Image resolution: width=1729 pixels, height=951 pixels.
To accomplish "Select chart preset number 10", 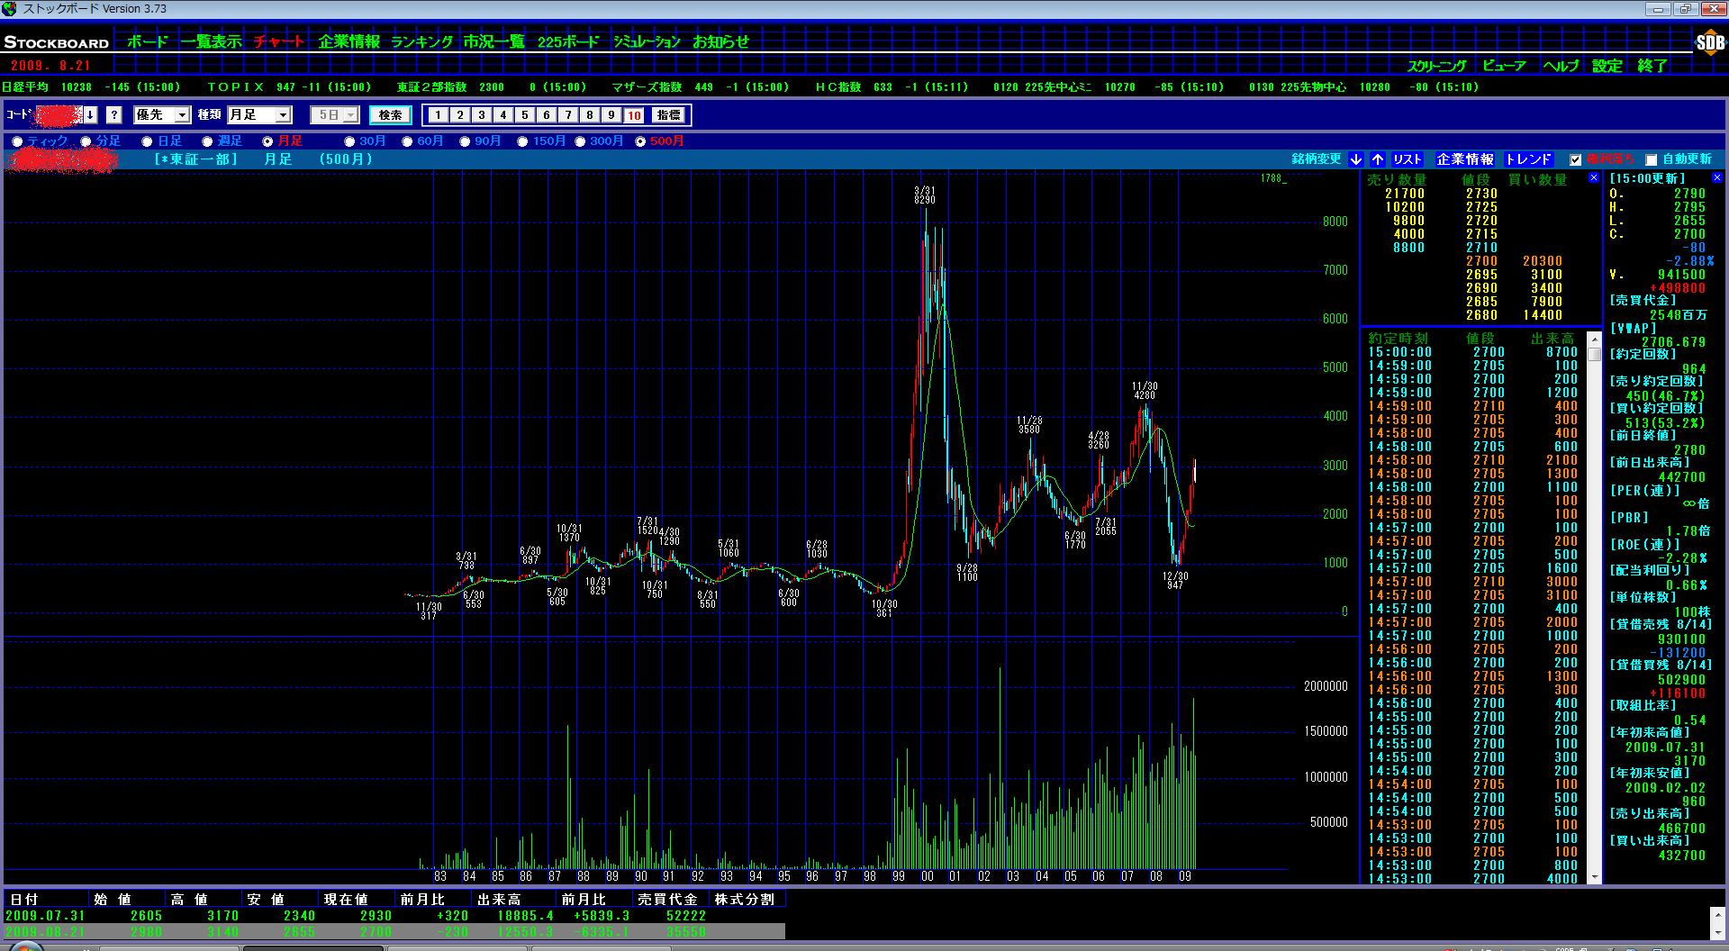I will (634, 115).
